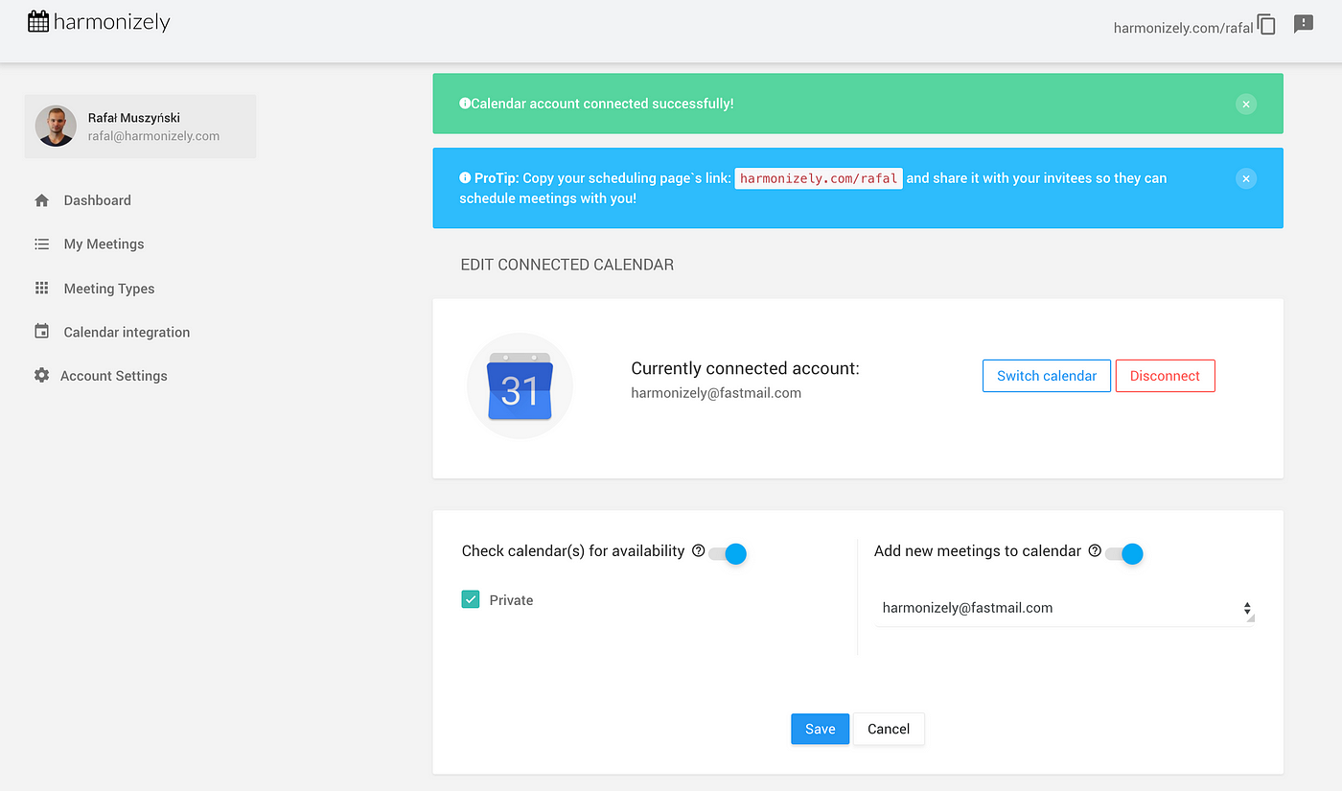
Task: Open the harmonizely@fastmail.com calendar dropdown
Action: [x=1064, y=608]
